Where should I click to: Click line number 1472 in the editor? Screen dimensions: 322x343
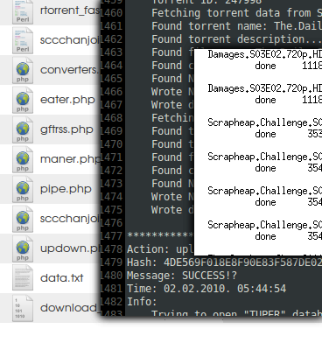pyautogui.click(x=111, y=171)
